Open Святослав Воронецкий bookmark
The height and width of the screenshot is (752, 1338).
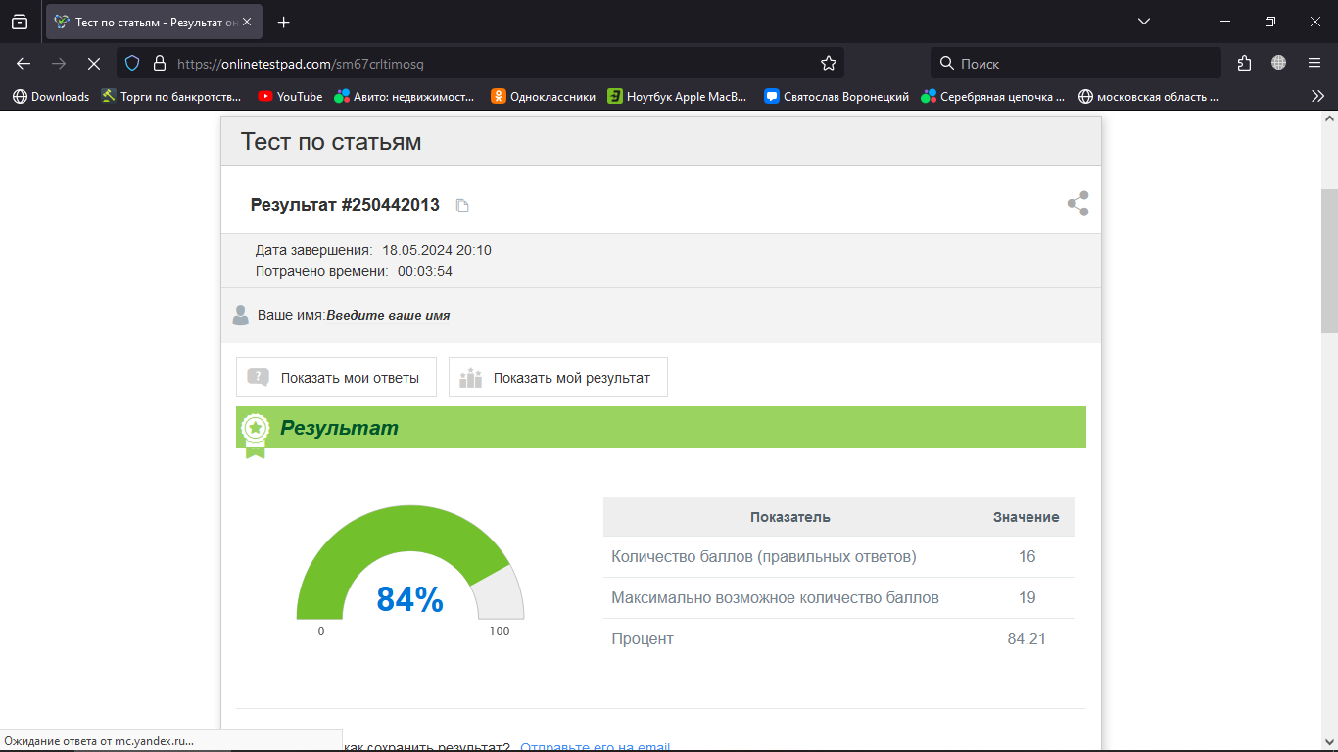pyautogui.click(x=837, y=96)
